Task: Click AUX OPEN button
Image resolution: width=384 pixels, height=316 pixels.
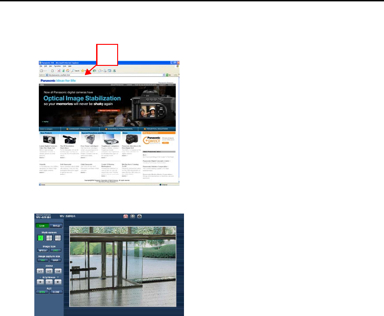Action: coord(42,292)
